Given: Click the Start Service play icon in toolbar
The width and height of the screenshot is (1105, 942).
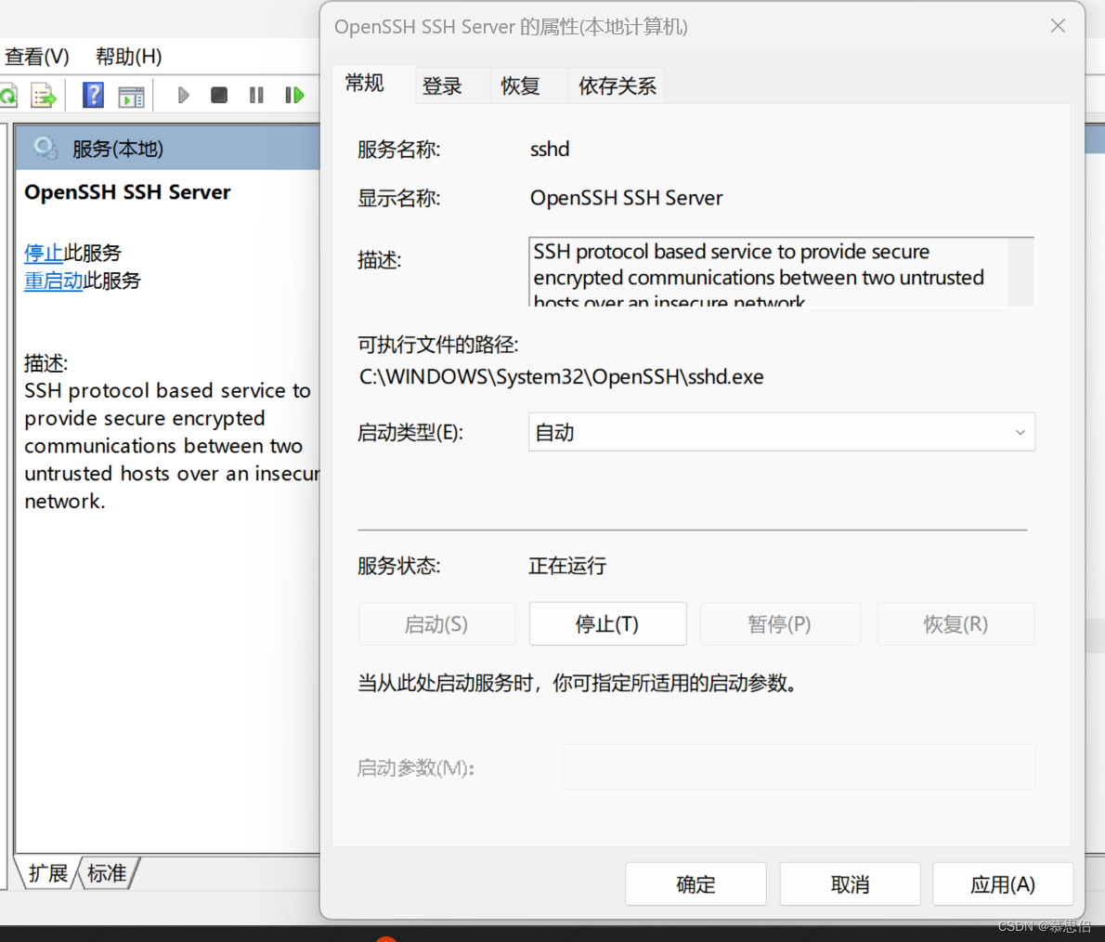Looking at the screenshot, I should tap(183, 95).
